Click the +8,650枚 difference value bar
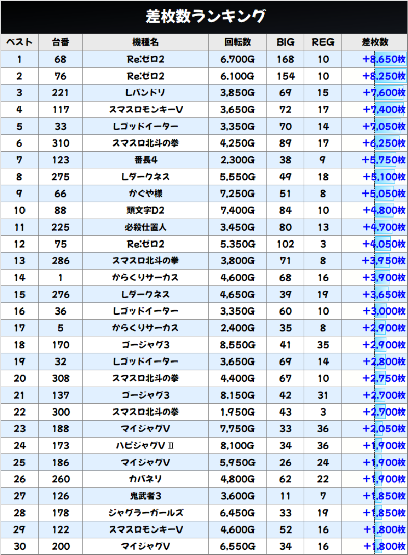This screenshot has height=555, width=408. pyautogui.click(x=384, y=59)
